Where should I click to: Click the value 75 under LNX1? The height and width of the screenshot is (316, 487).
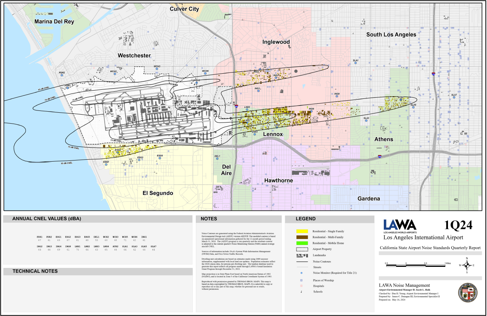coord(77,249)
